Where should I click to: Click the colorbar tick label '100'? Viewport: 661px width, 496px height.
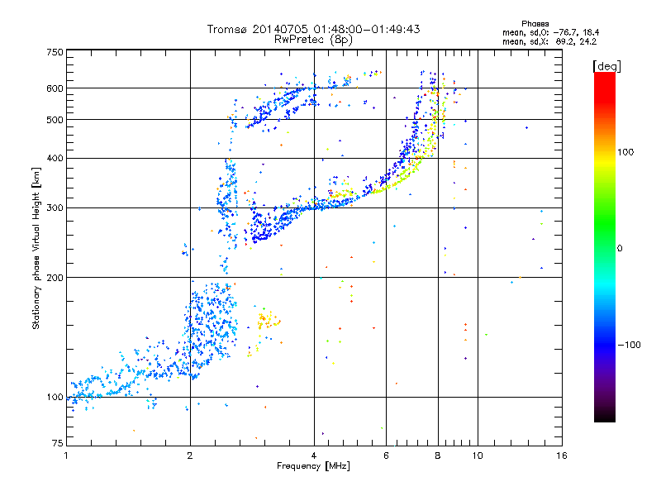(625, 152)
